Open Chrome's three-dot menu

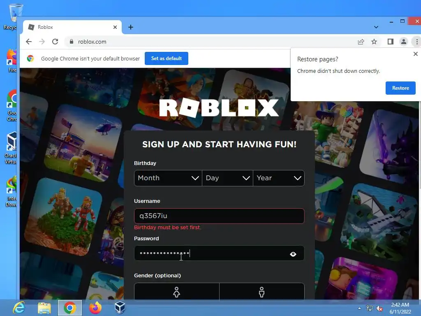(417, 42)
